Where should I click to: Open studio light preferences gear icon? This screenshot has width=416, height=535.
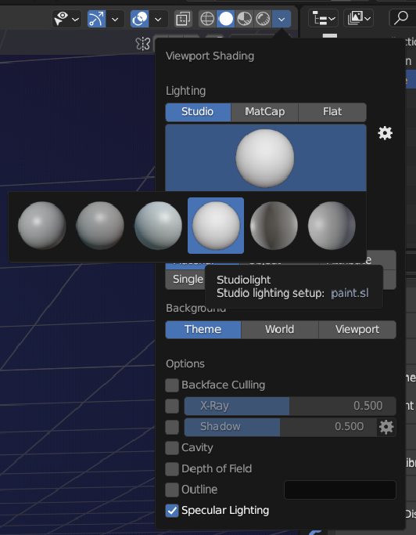385,133
